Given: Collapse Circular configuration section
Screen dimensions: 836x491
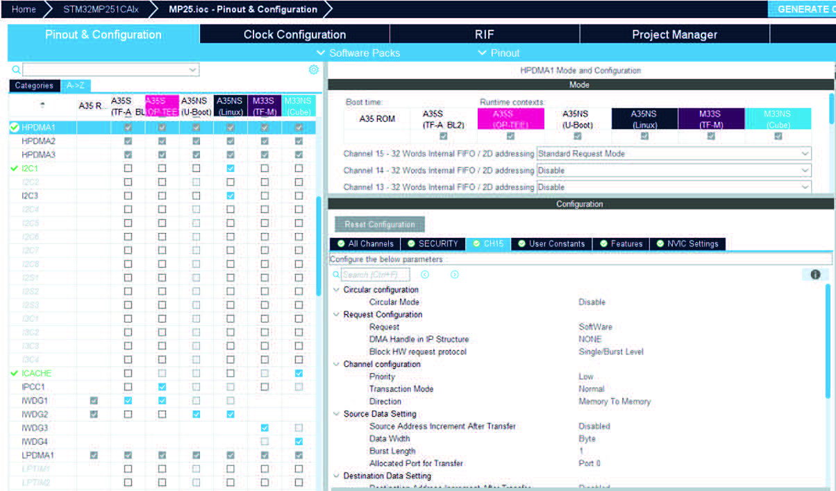Looking at the screenshot, I should point(337,290).
